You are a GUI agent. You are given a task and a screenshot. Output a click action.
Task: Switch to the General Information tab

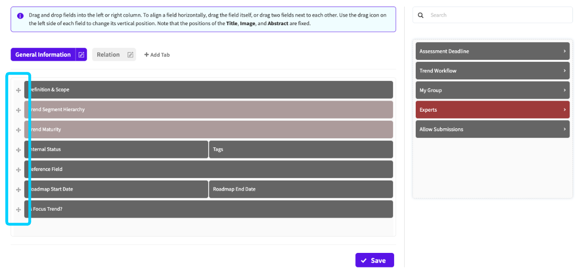click(x=43, y=55)
